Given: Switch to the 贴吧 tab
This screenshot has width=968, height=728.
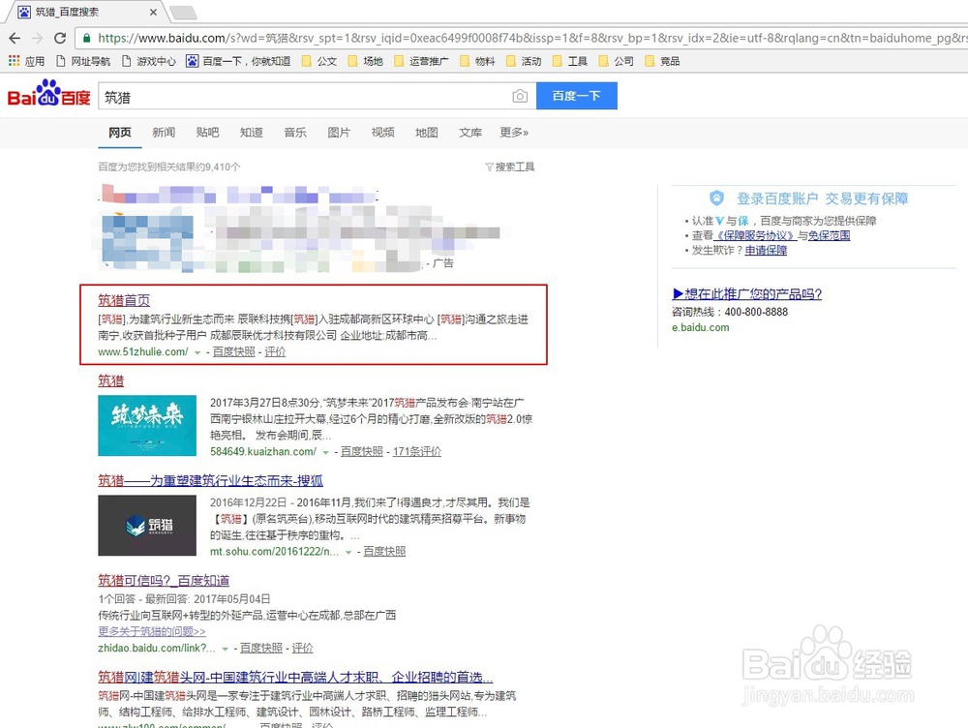Looking at the screenshot, I should (x=207, y=132).
